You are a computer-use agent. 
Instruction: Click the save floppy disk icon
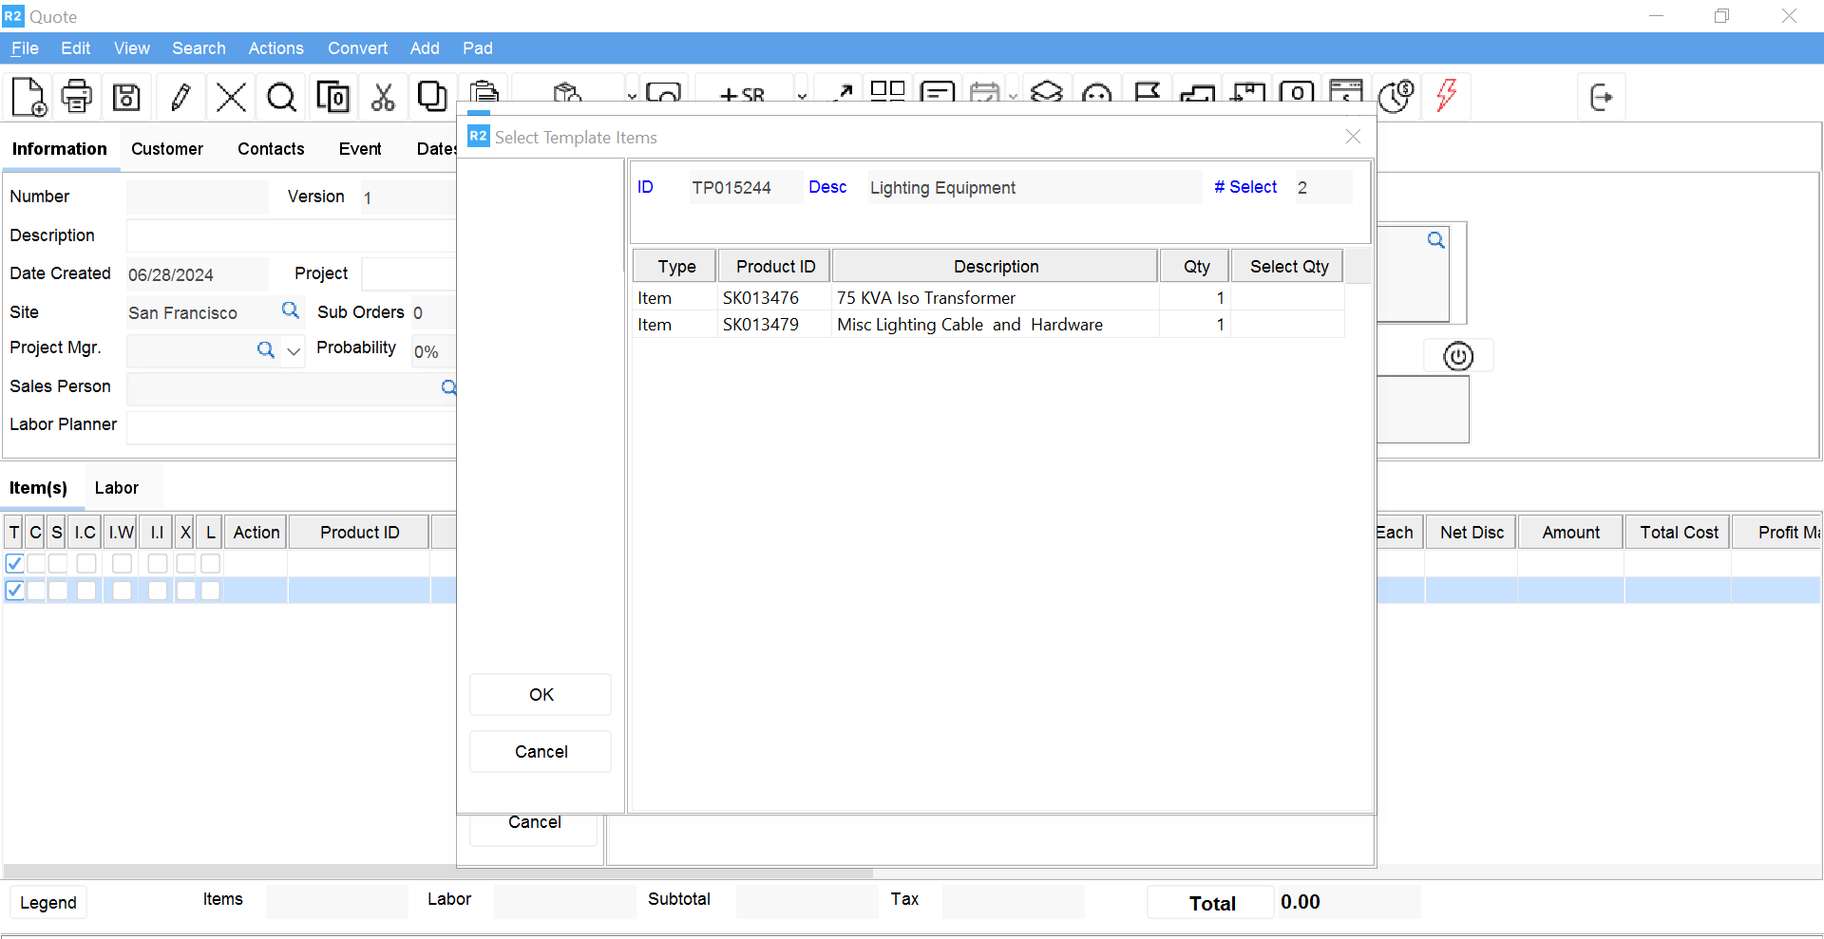[x=126, y=97]
